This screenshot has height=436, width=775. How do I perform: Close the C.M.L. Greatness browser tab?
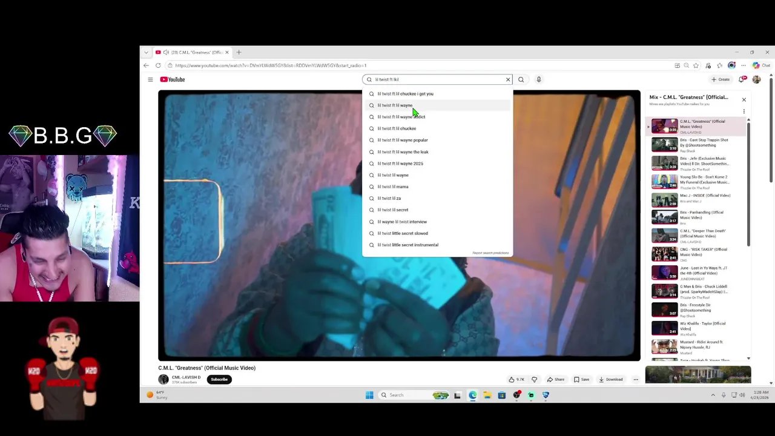coord(227,53)
